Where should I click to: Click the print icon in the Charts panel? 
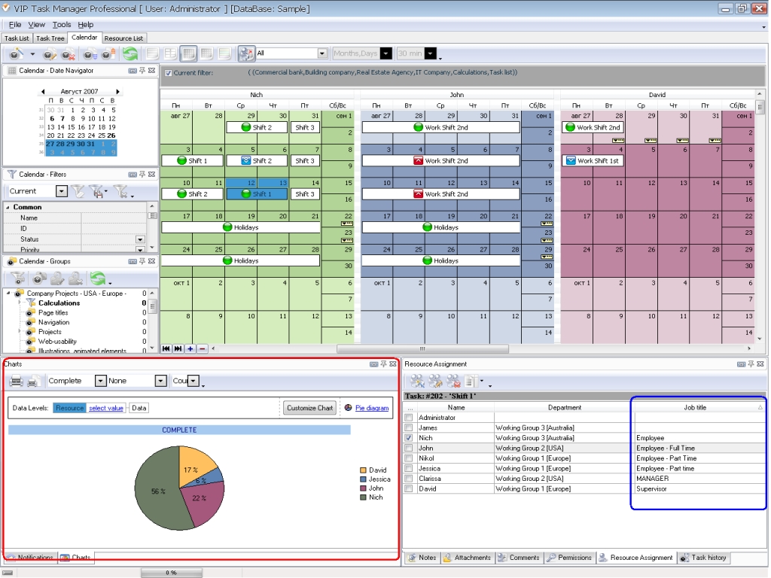pyautogui.click(x=15, y=380)
